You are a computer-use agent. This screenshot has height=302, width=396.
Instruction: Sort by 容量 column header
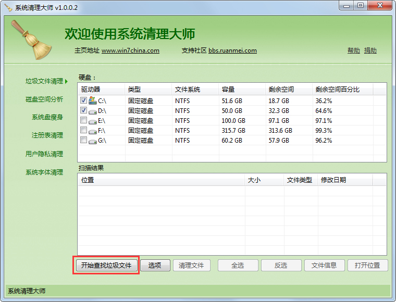(242, 90)
